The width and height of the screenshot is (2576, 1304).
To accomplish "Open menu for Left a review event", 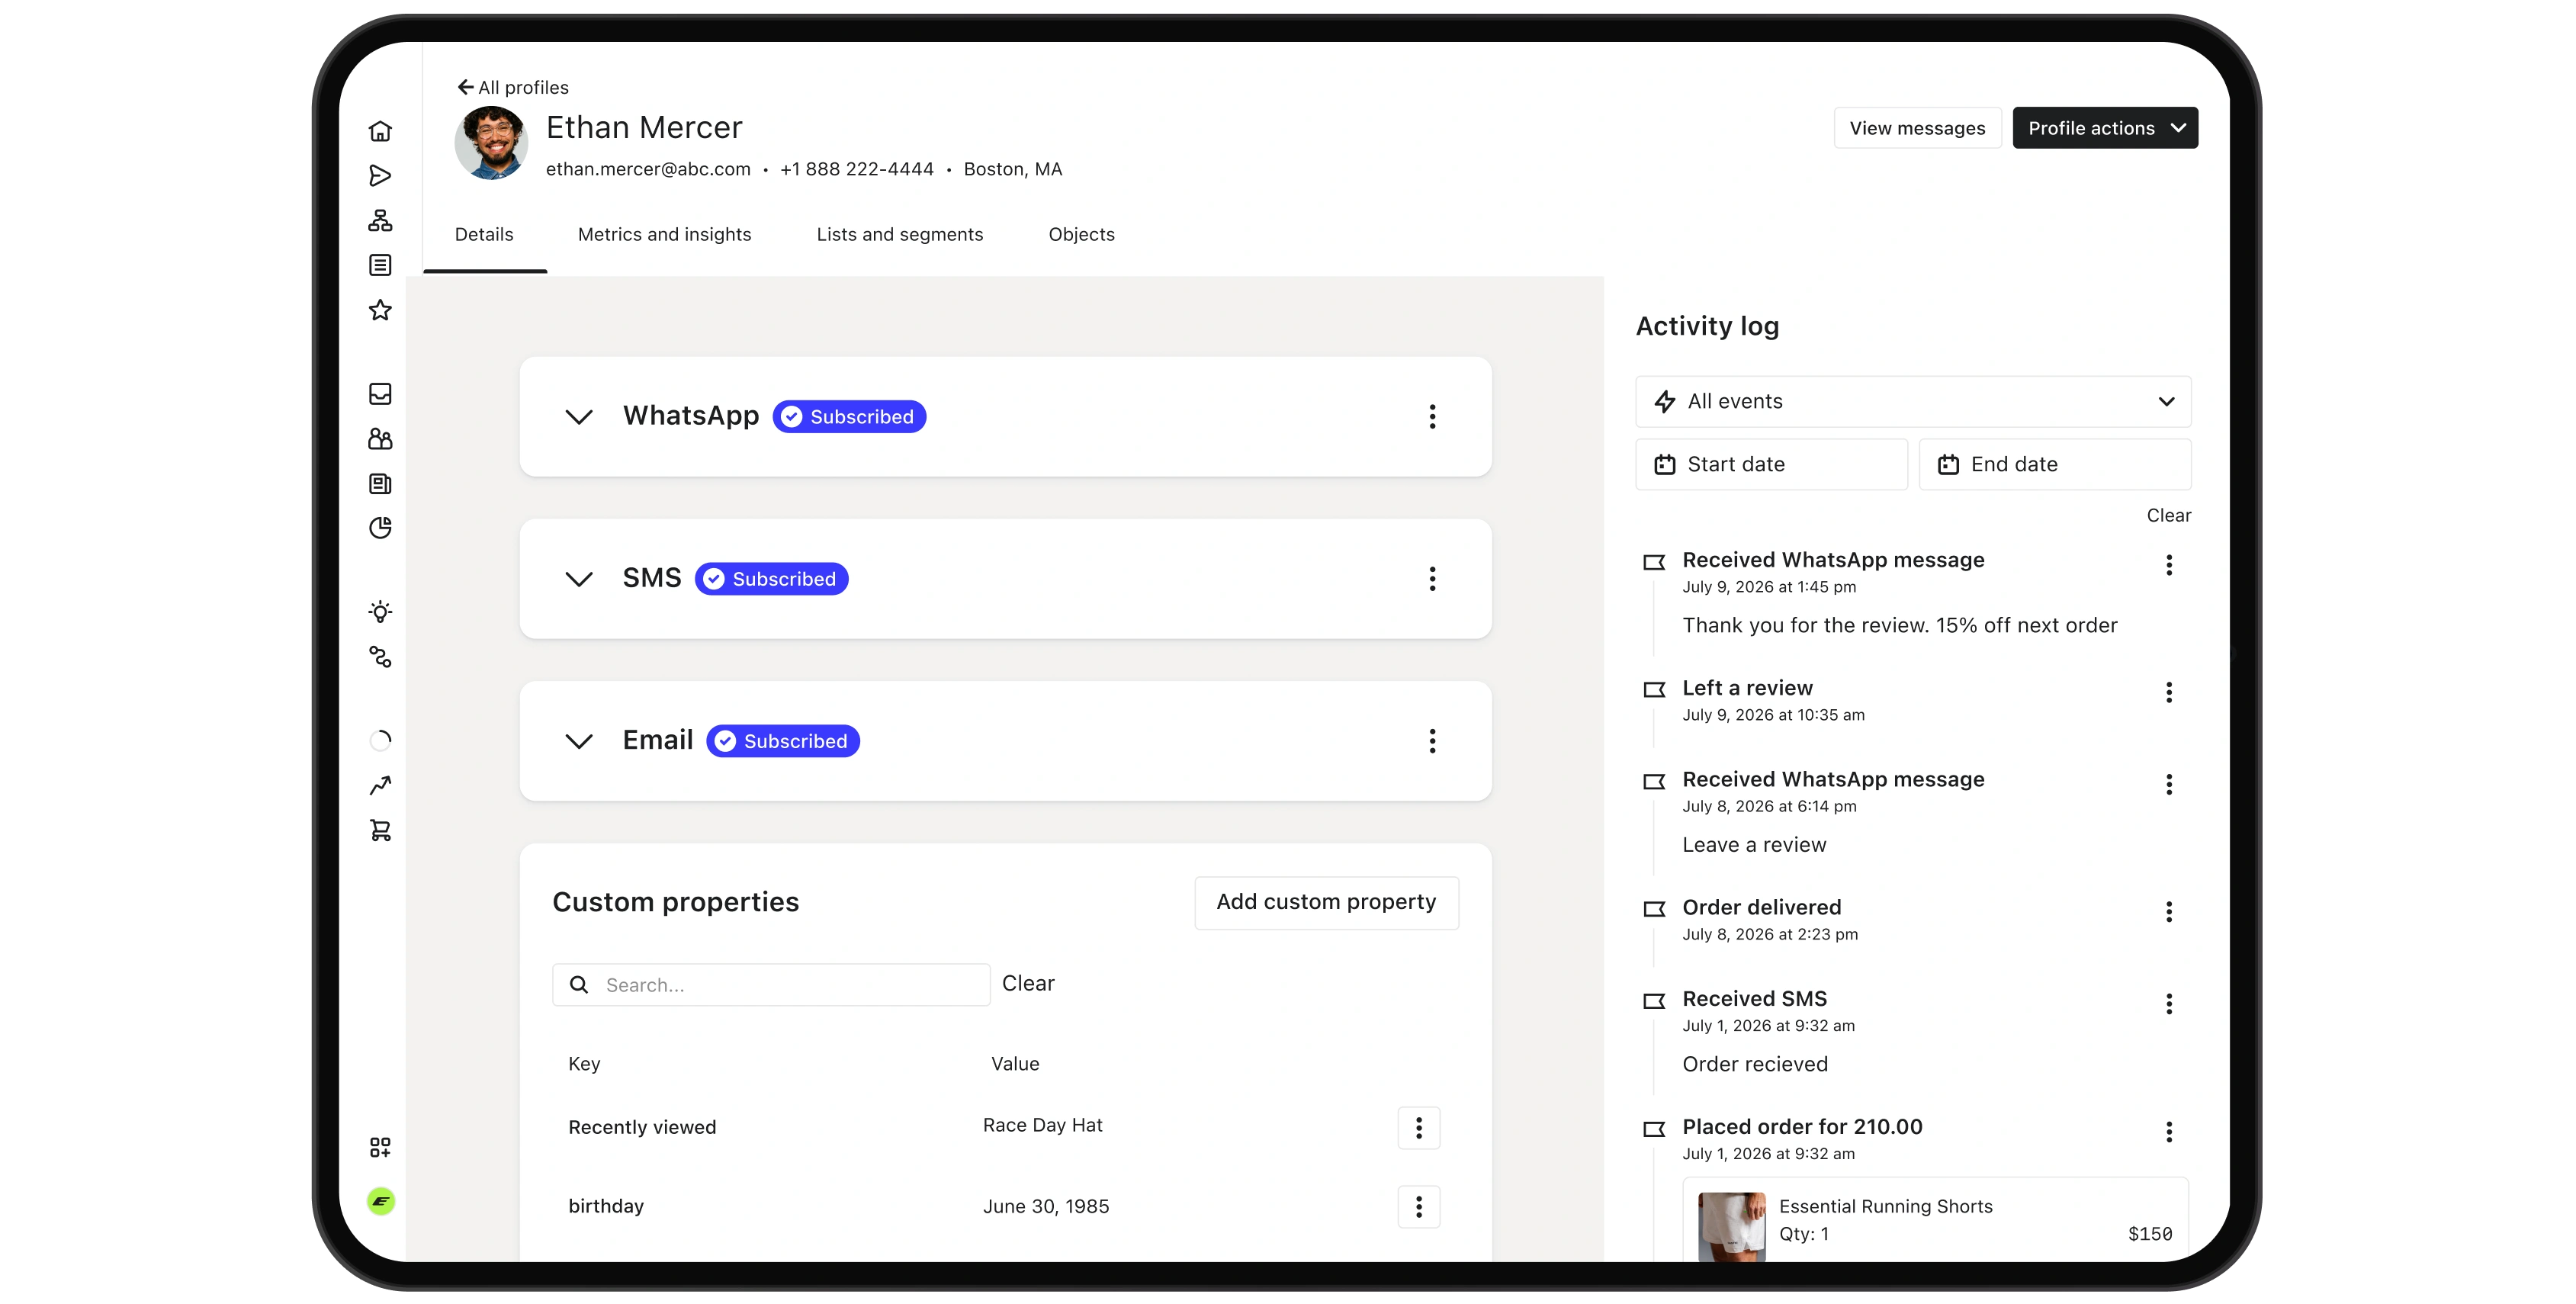I will [x=2169, y=693].
